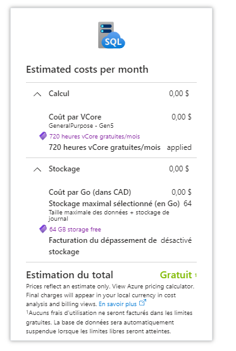
Task: Click the GeneralPurpose - Gen5 subtitle
Action: coord(81,126)
